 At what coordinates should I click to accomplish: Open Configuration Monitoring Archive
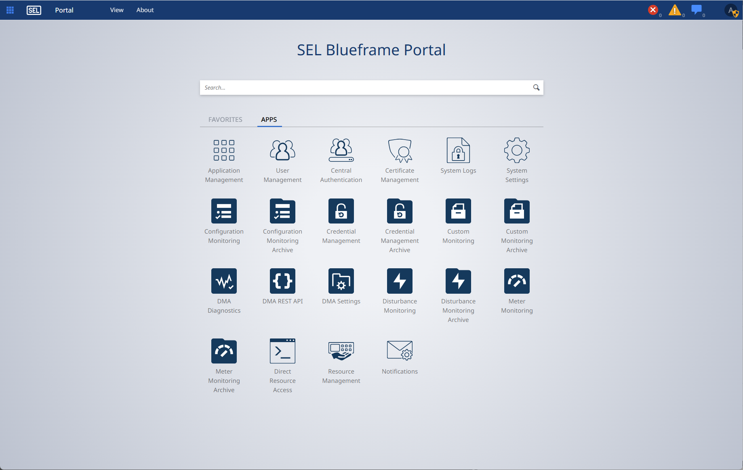tap(282, 211)
